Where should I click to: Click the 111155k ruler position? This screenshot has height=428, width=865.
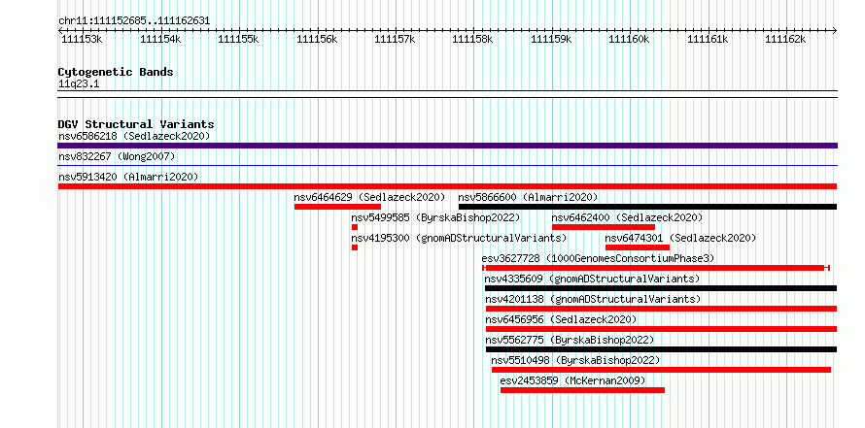coord(238,39)
